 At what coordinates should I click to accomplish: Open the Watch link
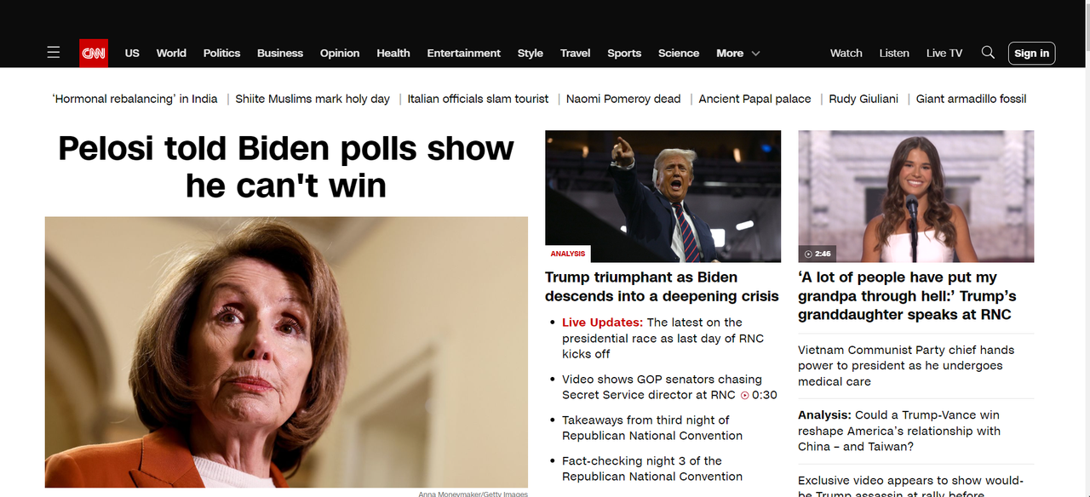846,53
